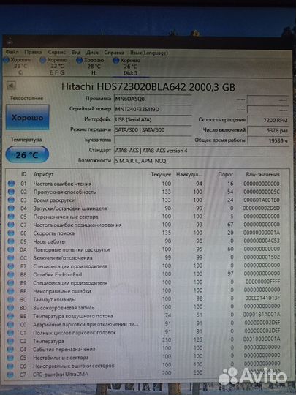Viewport: 296px width, 395px height.
Task: Click the 26 °C temperature button
Action: coord(27,154)
